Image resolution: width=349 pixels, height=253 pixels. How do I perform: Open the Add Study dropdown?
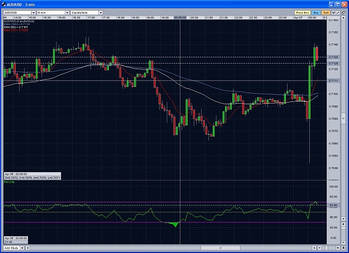tap(22, 248)
